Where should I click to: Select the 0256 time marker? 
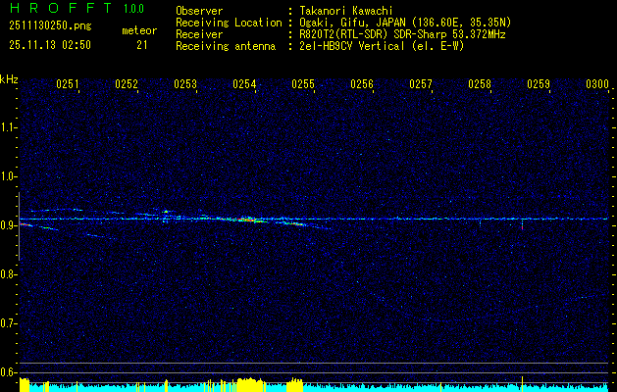click(x=362, y=85)
